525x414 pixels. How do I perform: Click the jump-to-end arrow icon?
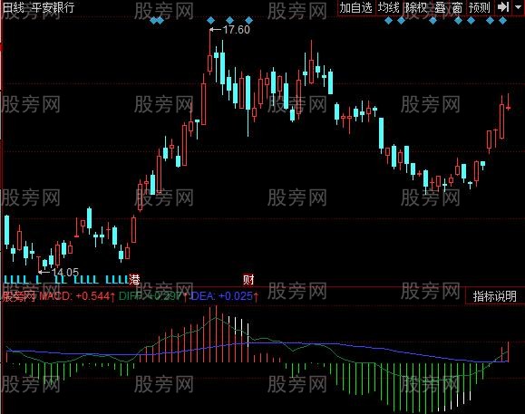point(503,7)
